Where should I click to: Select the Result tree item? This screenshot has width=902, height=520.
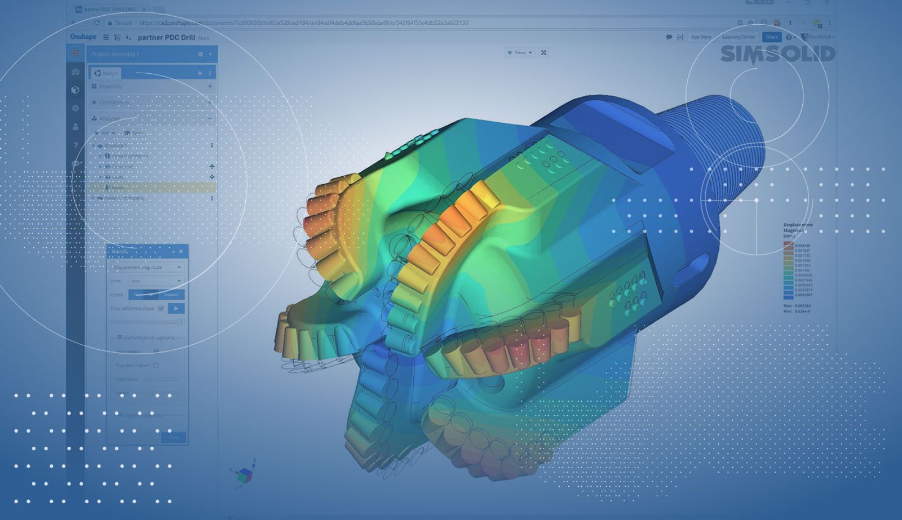point(118,188)
